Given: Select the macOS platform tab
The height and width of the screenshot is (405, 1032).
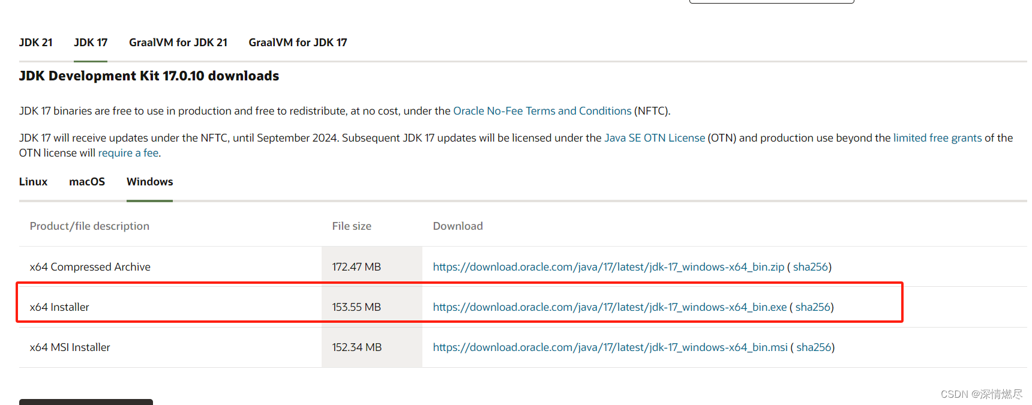Looking at the screenshot, I should pos(87,181).
